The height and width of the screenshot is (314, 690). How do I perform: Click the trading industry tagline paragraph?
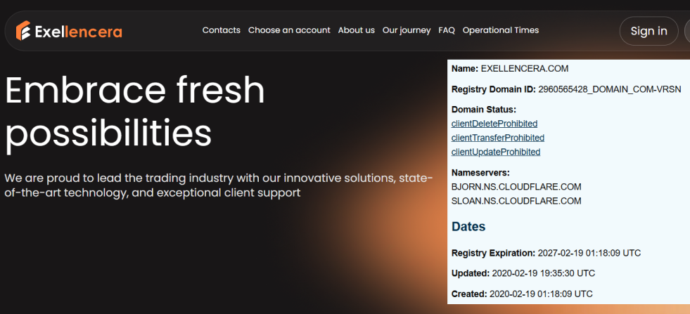[218, 185]
